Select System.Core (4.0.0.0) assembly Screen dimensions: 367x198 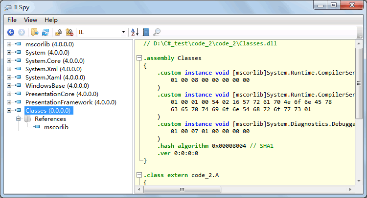[x=55, y=60]
